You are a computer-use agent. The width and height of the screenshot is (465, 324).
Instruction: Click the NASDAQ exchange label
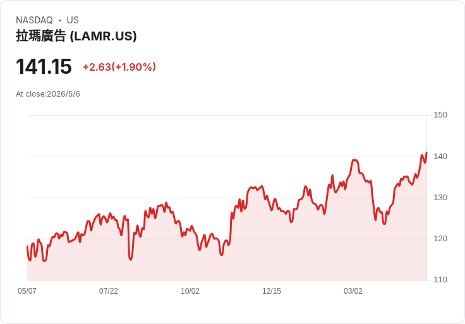click(x=34, y=20)
